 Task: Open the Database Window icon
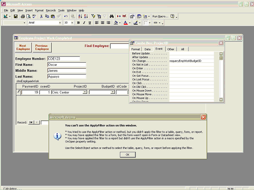[x=139, y=16]
